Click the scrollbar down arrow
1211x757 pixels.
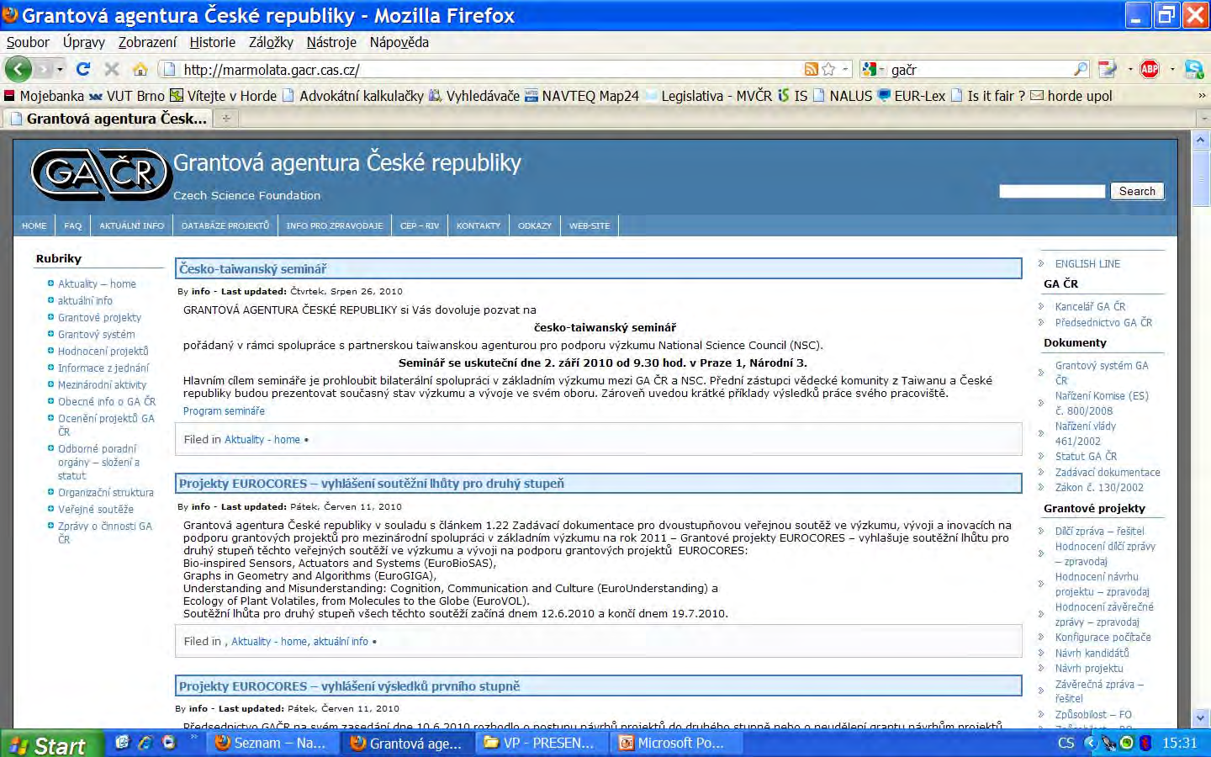1200,718
